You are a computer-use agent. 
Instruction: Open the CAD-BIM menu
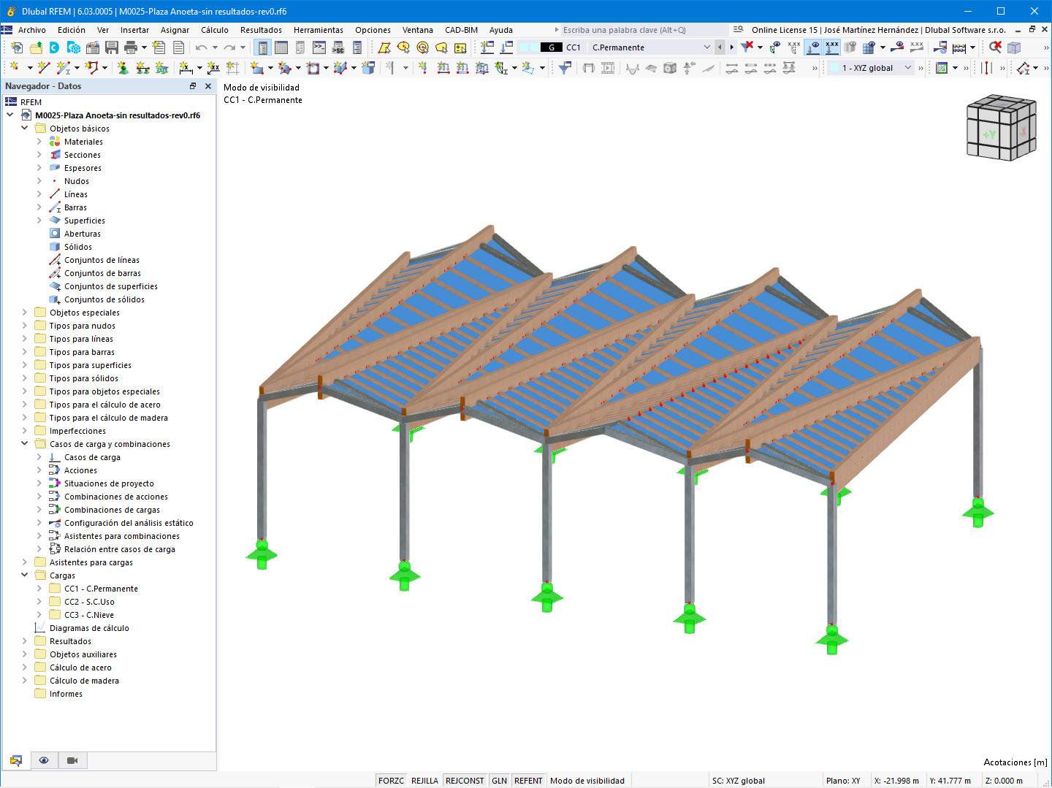pos(461,30)
